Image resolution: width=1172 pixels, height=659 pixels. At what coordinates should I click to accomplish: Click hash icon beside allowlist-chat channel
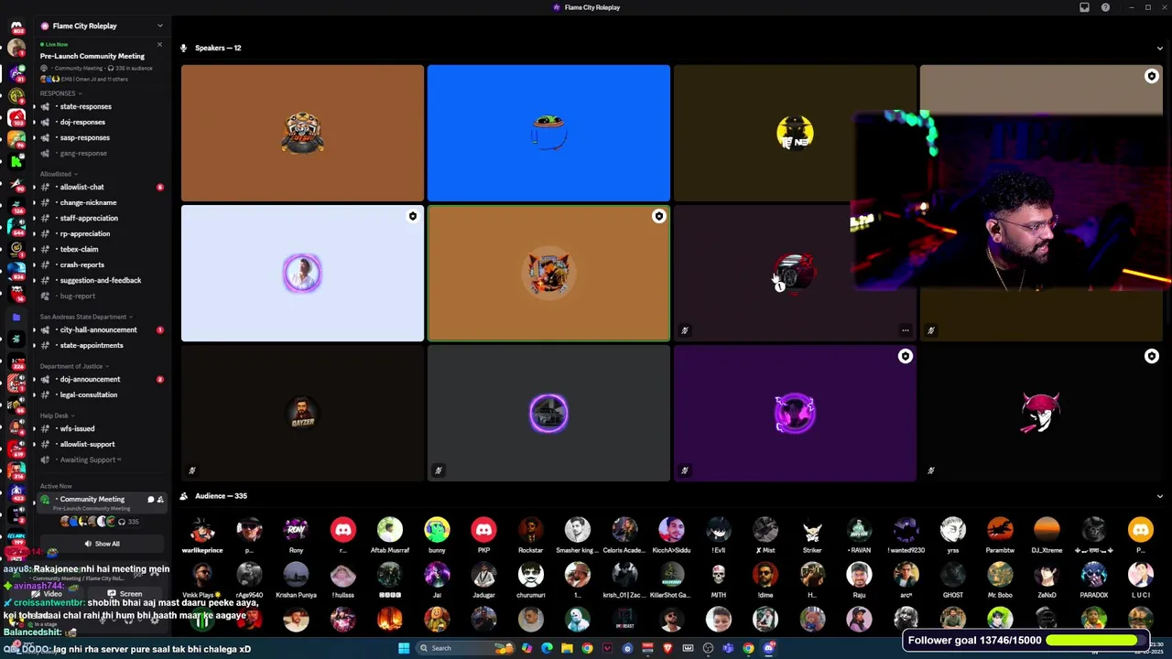coord(45,187)
